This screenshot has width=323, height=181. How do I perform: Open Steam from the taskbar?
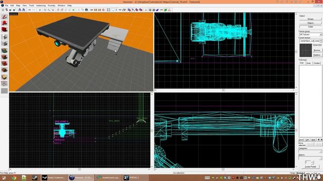[35, 177]
